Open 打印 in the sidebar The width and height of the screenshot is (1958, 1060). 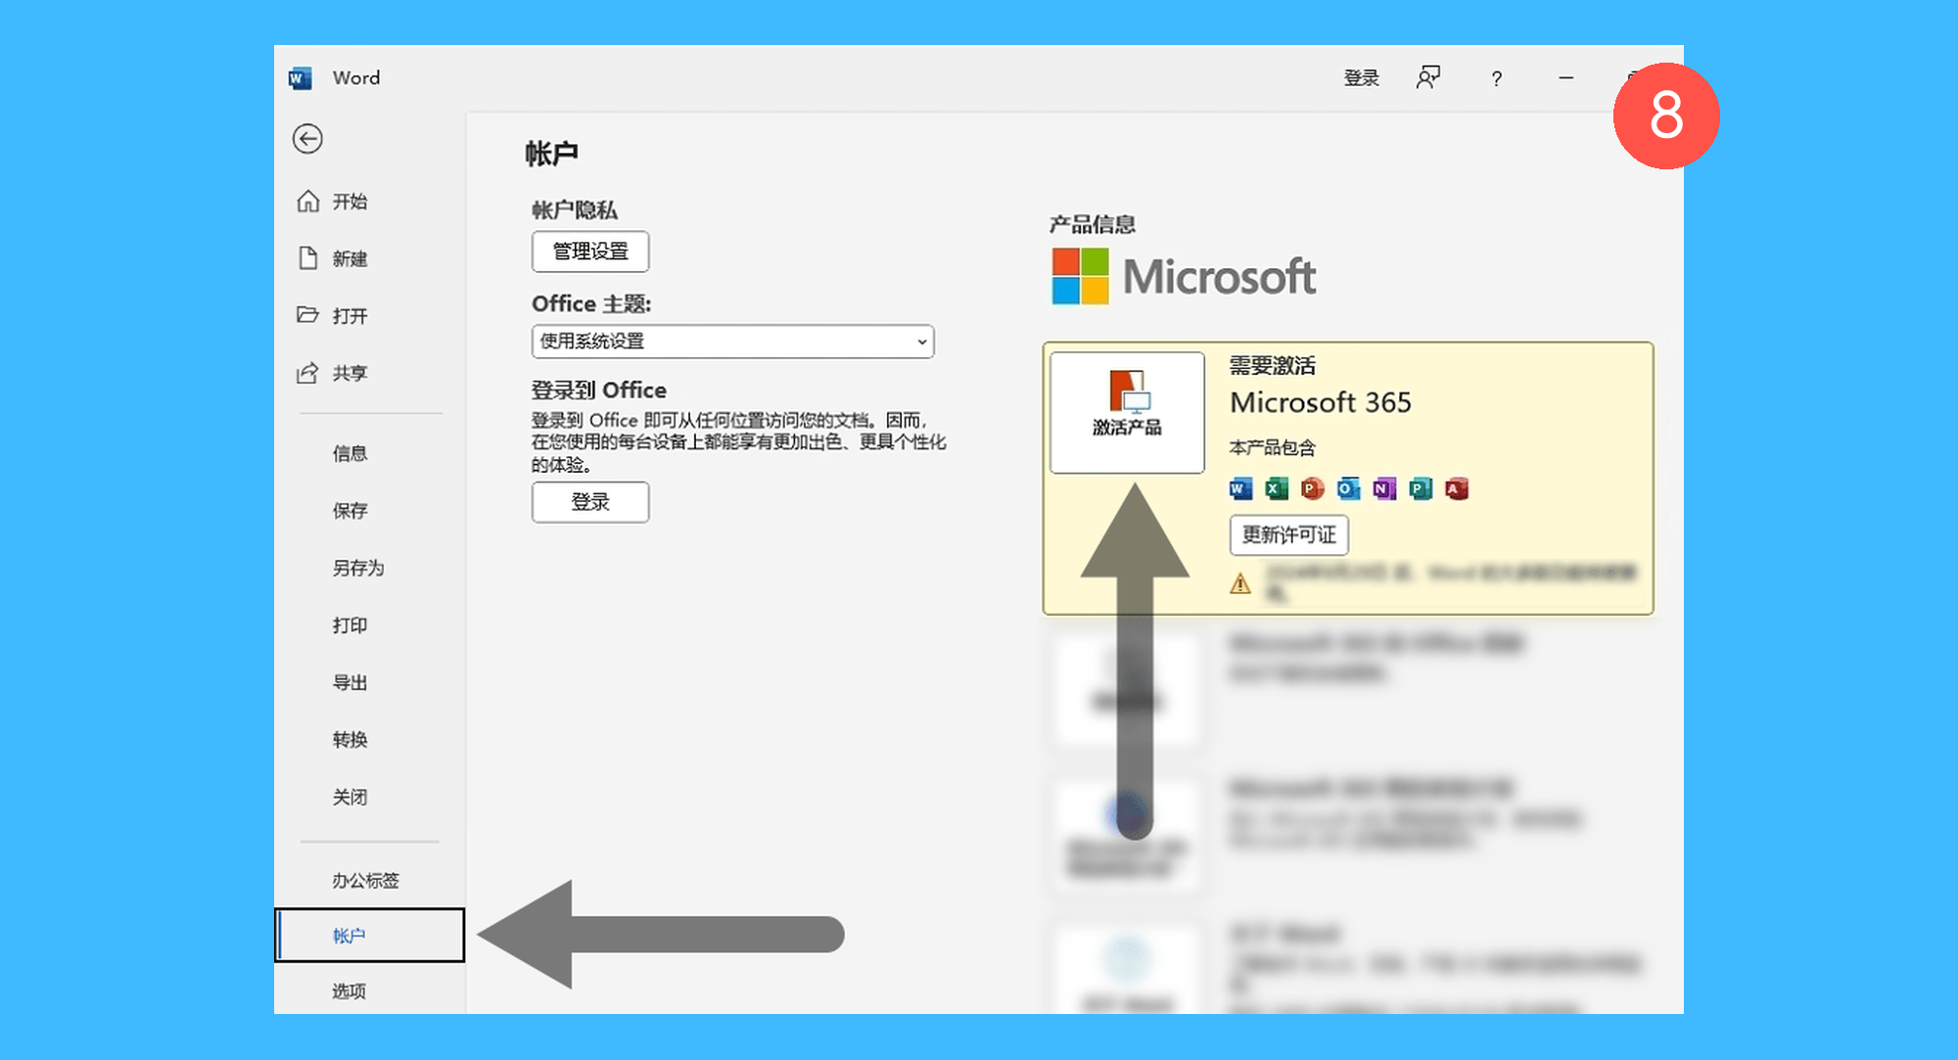pos(350,624)
